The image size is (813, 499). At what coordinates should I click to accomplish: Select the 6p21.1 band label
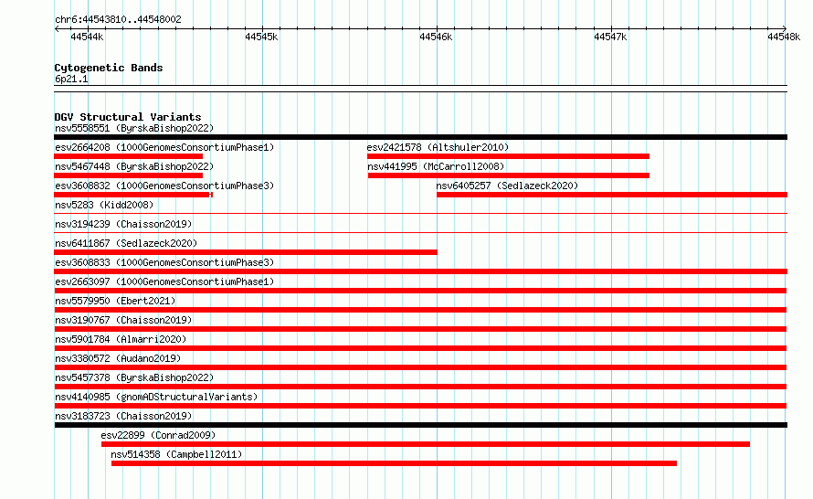(x=71, y=79)
